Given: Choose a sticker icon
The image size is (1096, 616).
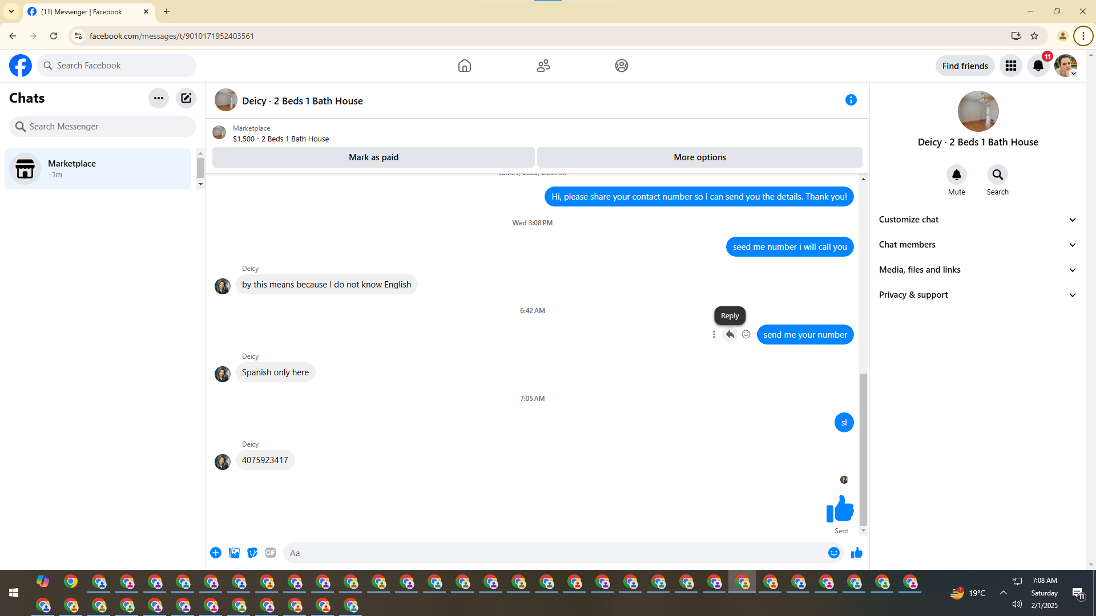Looking at the screenshot, I should tap(252, 553).
